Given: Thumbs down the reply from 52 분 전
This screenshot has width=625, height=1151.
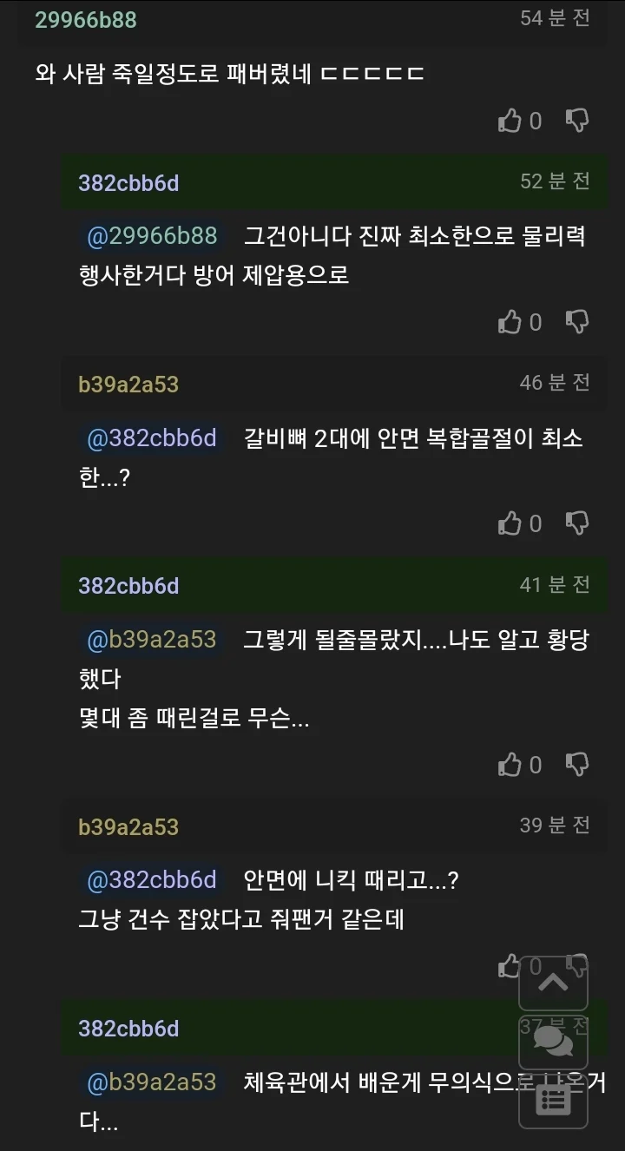Looking at the screenshot, I should [x=577, y=322].
